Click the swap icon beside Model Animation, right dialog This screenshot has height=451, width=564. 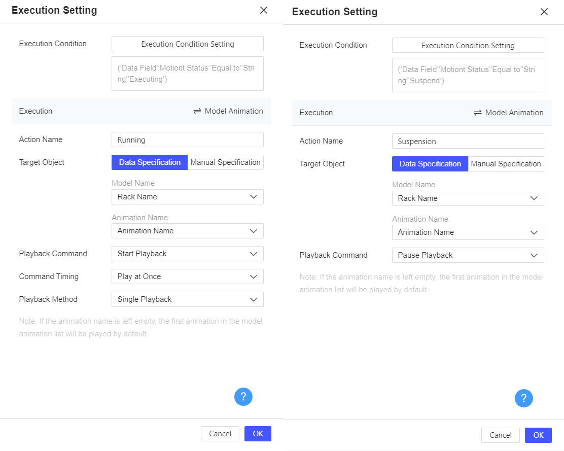(x=478, y=113)
